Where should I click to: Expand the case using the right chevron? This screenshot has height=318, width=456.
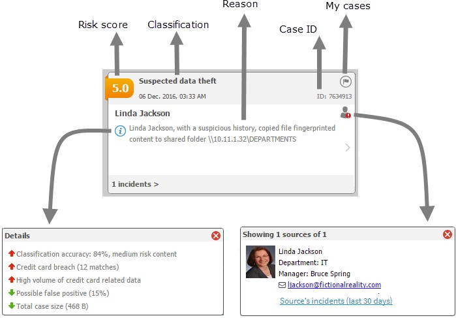pyautogui.click(x=347, y=148)
